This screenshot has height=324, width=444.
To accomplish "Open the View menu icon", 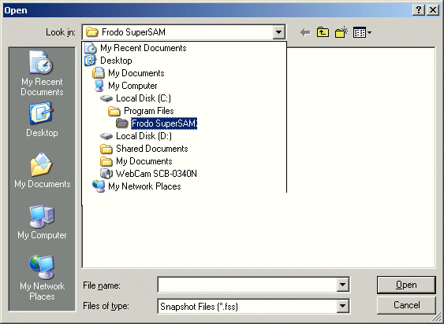I will (x=362, y=32).
